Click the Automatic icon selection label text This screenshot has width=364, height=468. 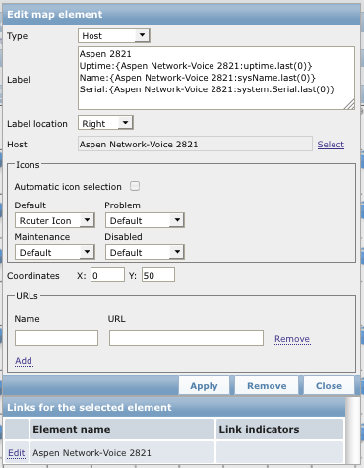click(x=68, y=187)
